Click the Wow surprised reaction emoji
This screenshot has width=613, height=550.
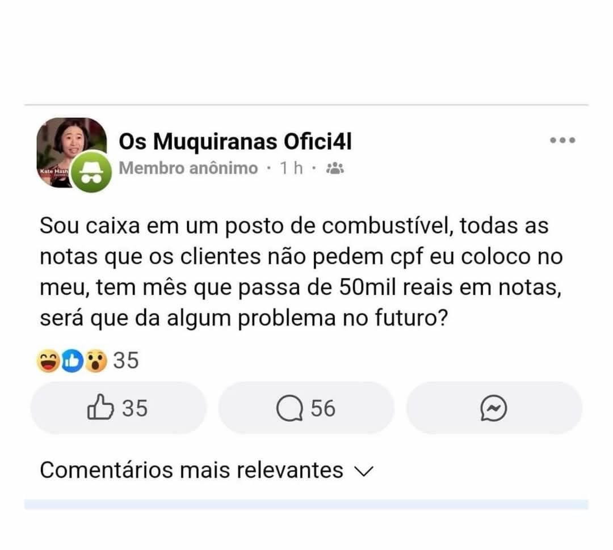96,361
